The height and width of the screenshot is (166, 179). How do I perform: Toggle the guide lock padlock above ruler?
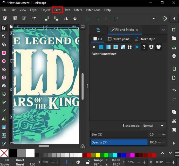[x=11, y=27]
